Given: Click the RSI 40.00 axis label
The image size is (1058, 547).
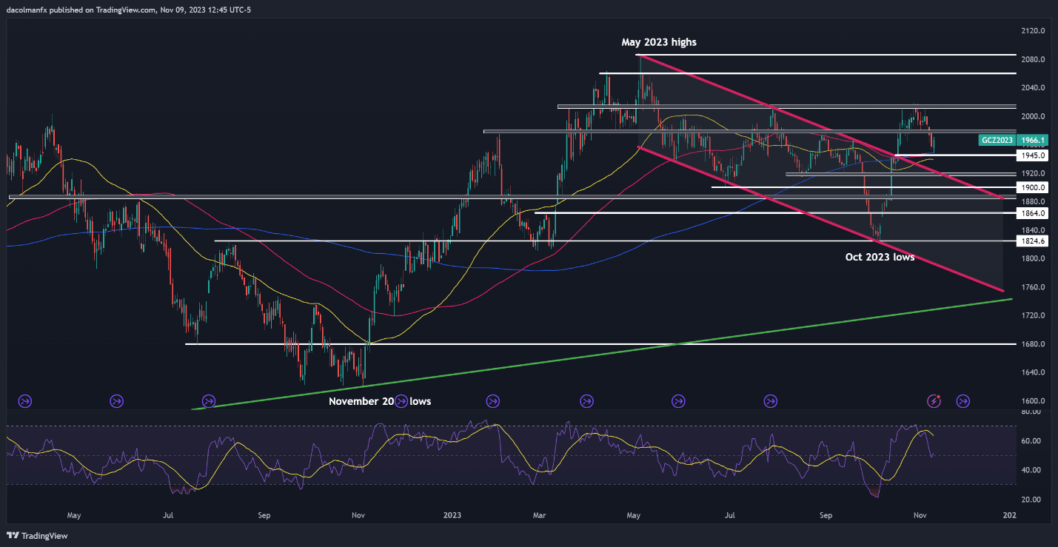Looking at the screenshot, I should (x=1030, y=470).
